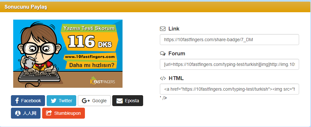
Task: Click the Link URL input field
Action: [229, 40]
